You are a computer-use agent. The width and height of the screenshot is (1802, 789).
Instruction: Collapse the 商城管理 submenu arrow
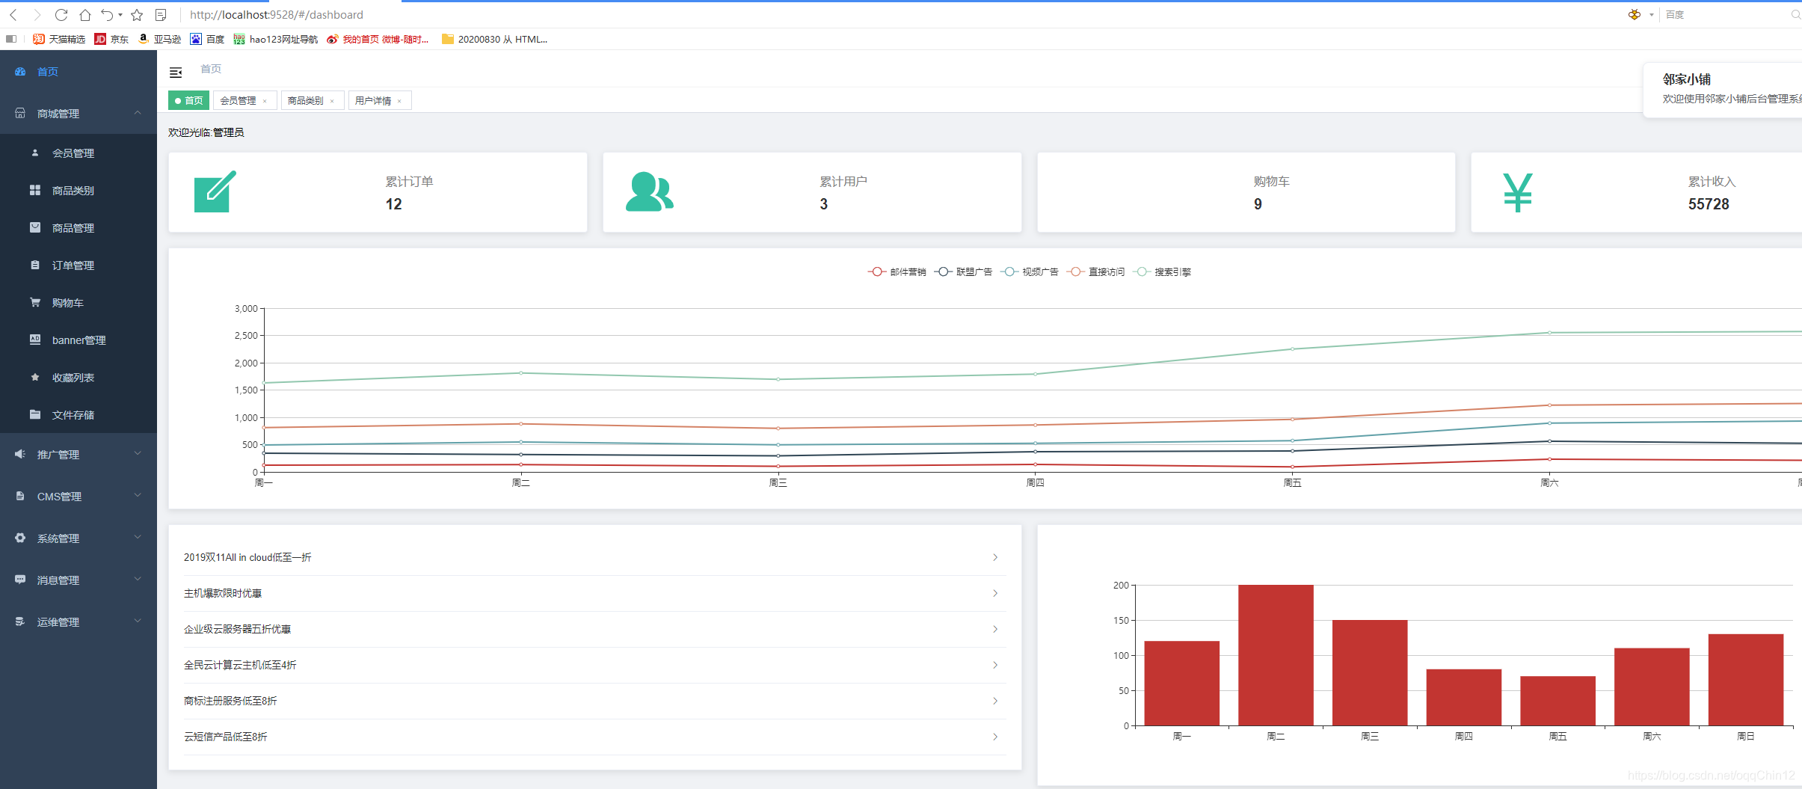pyautogui.click(x=138, y=113)
